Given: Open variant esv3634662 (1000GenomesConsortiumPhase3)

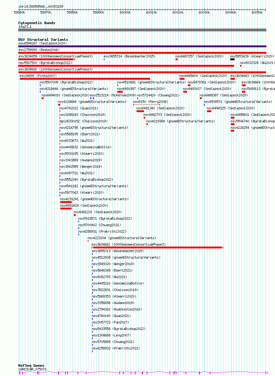Looking at the screenshot, I should [129, 244].
